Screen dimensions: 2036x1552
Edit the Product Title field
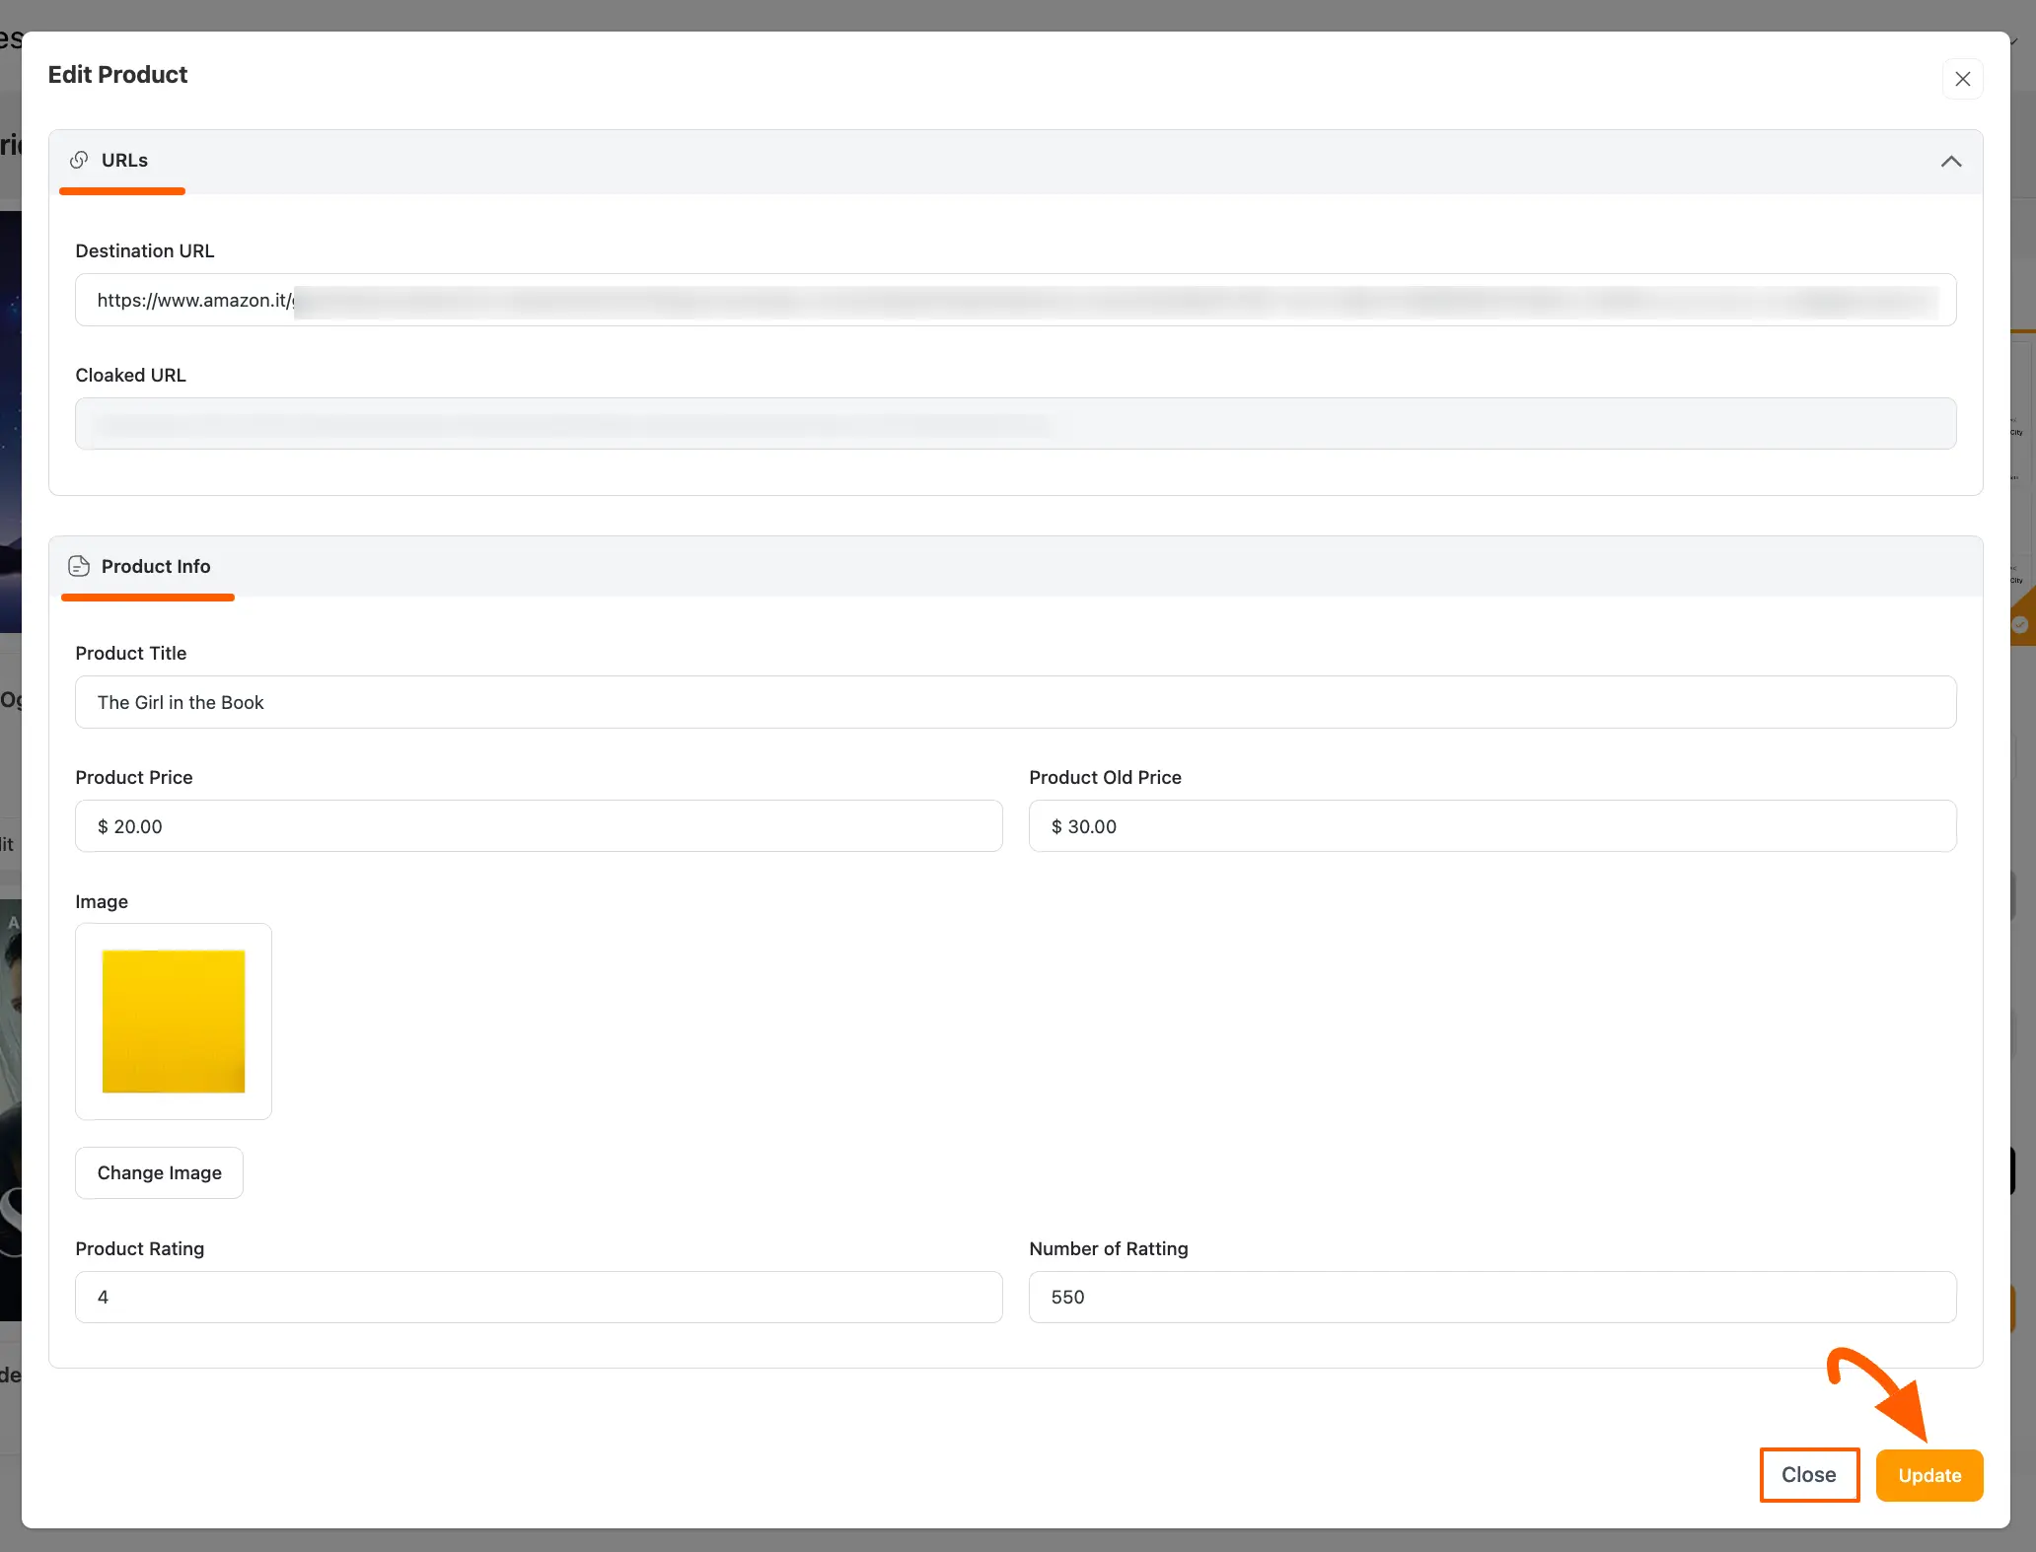click(1015, 702)
